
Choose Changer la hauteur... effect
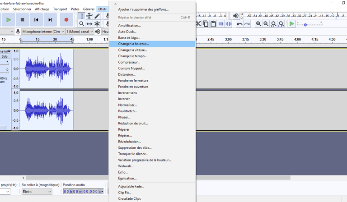152,44
